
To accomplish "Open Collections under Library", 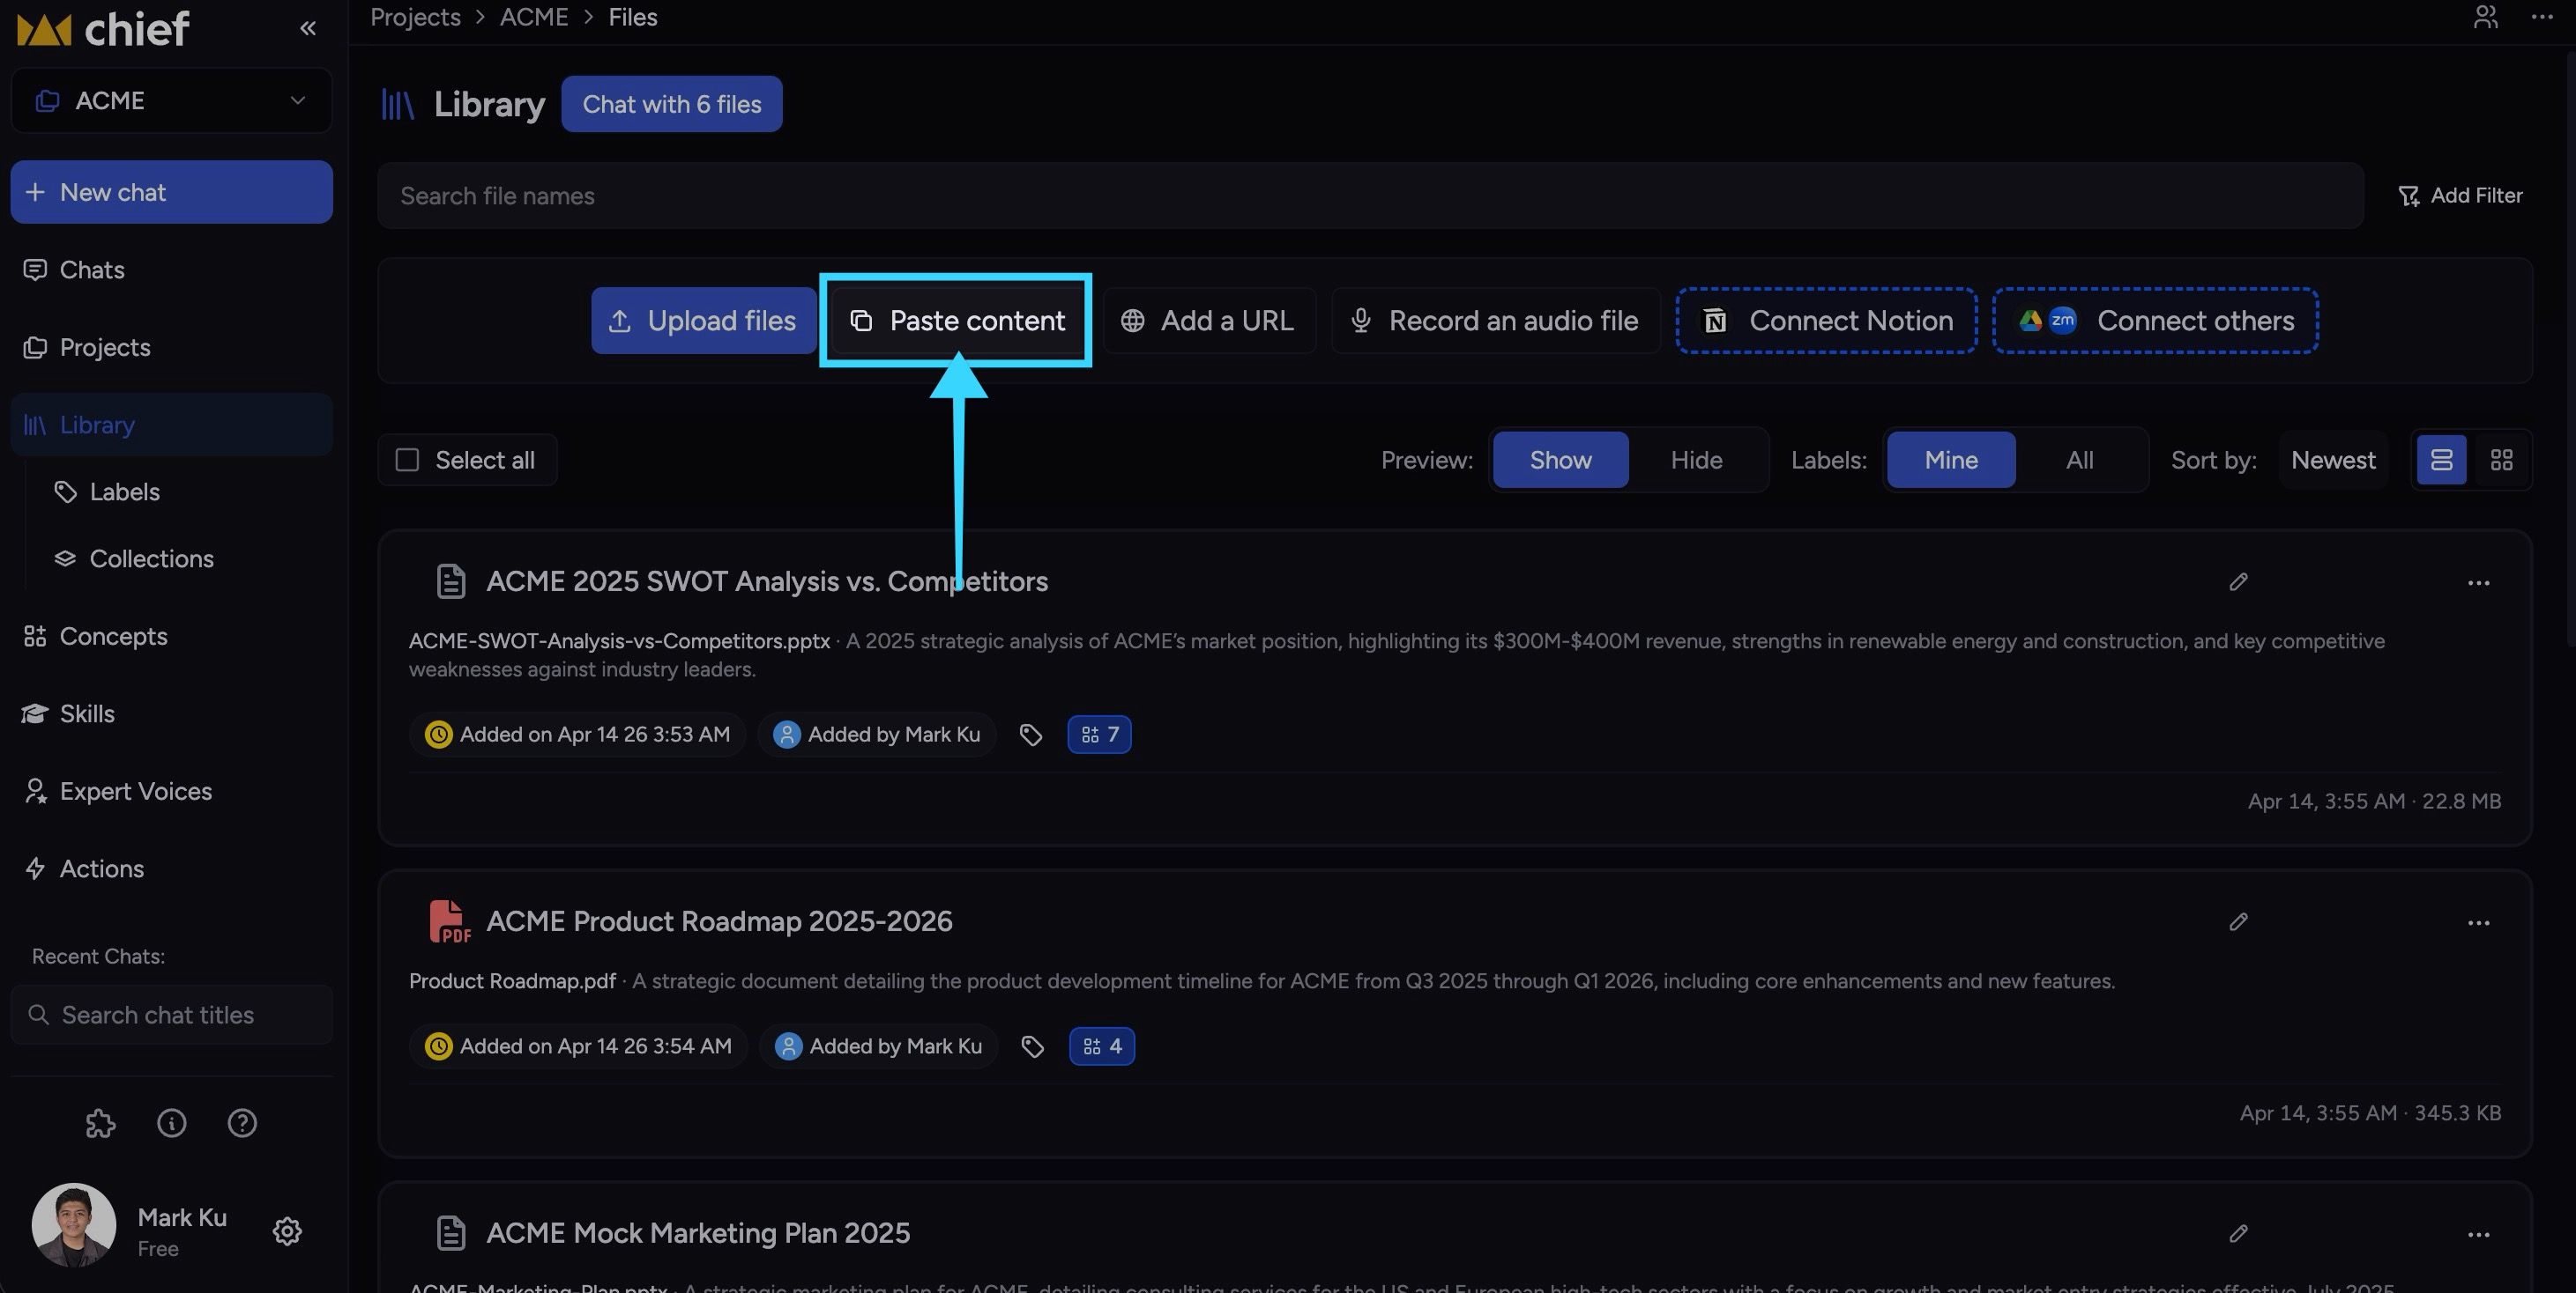I will [134, 558].
